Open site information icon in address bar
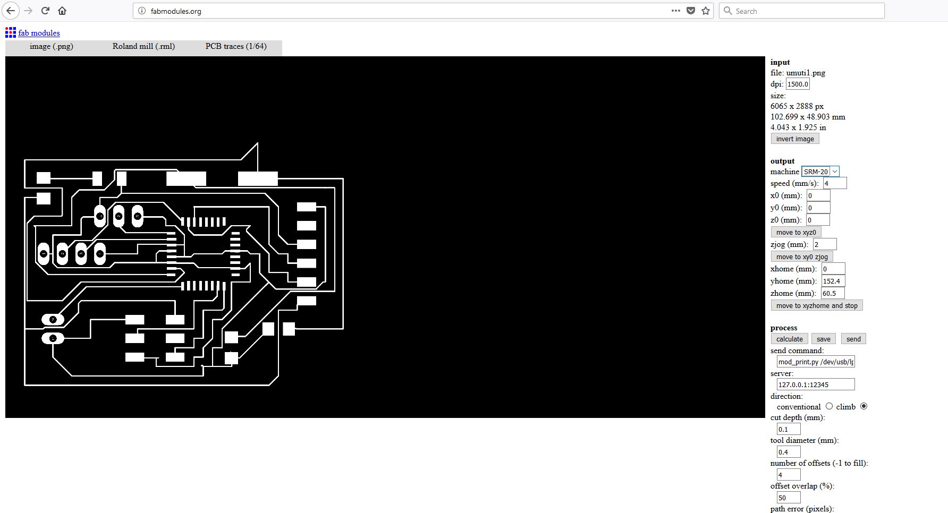The image size is (948, 513). coord(141,11)
